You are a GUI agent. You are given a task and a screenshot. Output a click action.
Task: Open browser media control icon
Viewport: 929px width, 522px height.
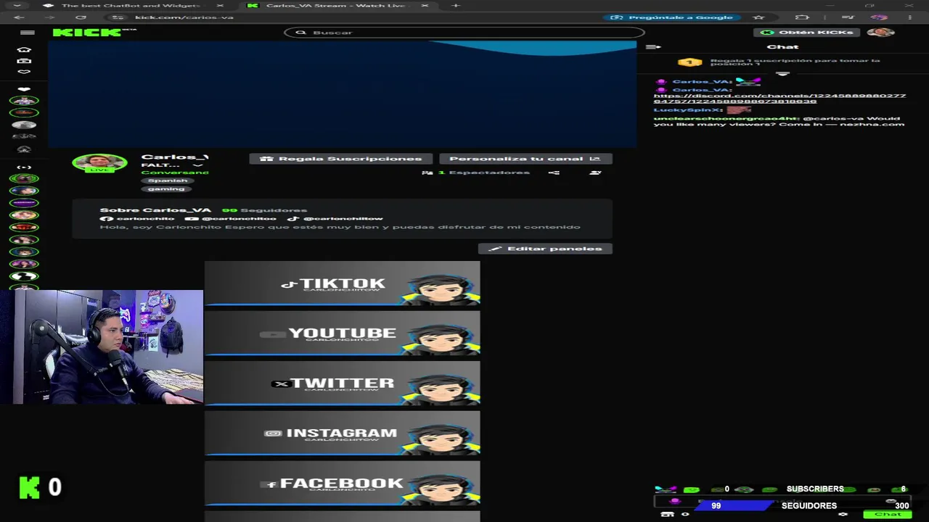848,17
